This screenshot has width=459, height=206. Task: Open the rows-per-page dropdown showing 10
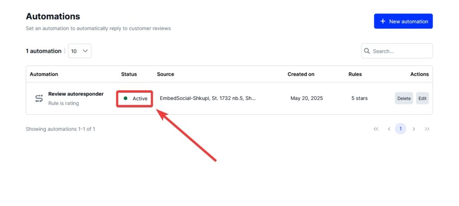tap(80, 51)
